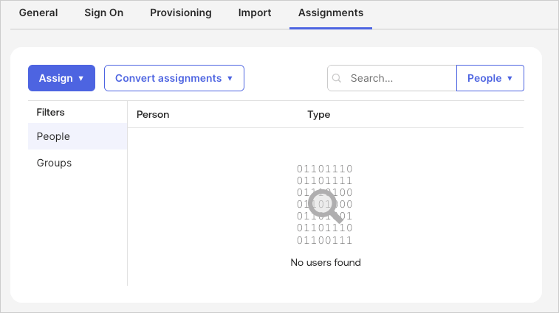This screenshot has width=559, height=313.
Task: Open the People search scope dropdown
Action: click(490, 78)
